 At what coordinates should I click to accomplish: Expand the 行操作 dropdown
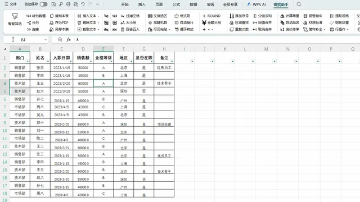point(348,30)
